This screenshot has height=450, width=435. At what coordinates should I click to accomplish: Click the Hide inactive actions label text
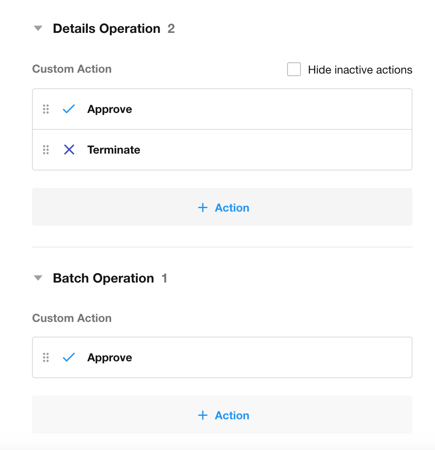[x=360, y=70]
